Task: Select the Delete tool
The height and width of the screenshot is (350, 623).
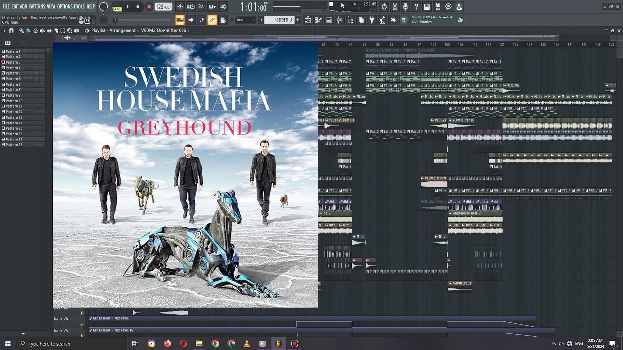Action: (36, 30)
